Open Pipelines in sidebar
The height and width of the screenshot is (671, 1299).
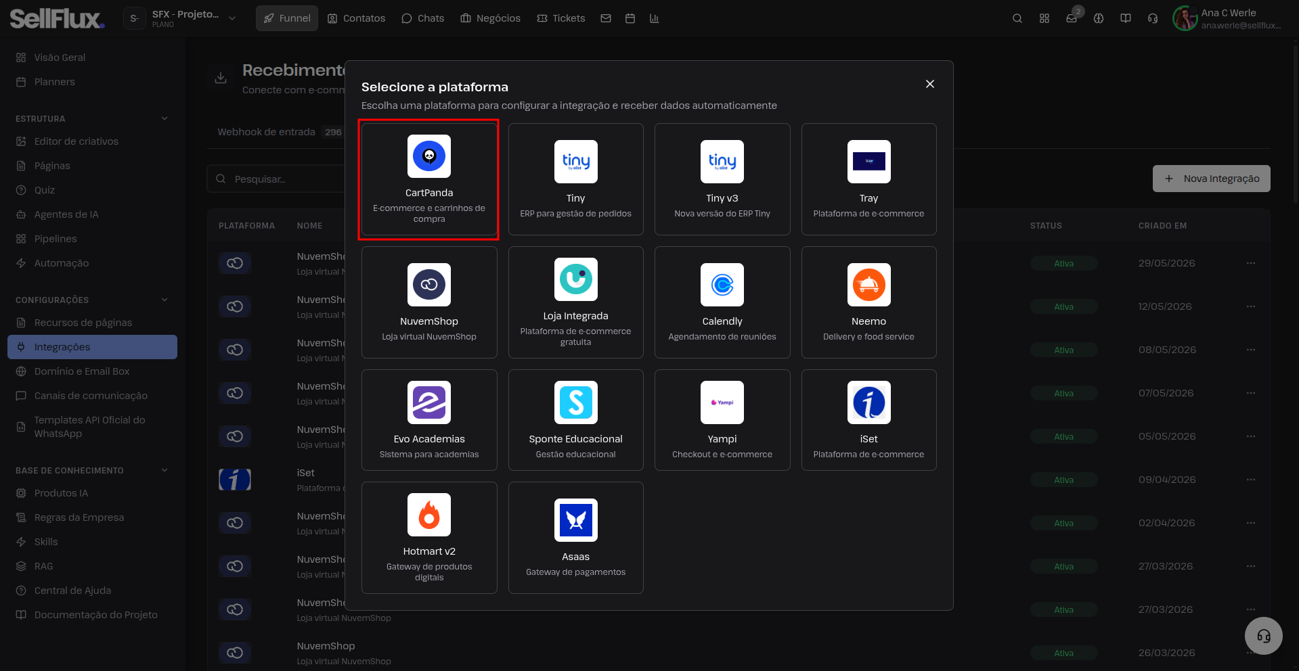pyautogui.click(x=92, y=239)
